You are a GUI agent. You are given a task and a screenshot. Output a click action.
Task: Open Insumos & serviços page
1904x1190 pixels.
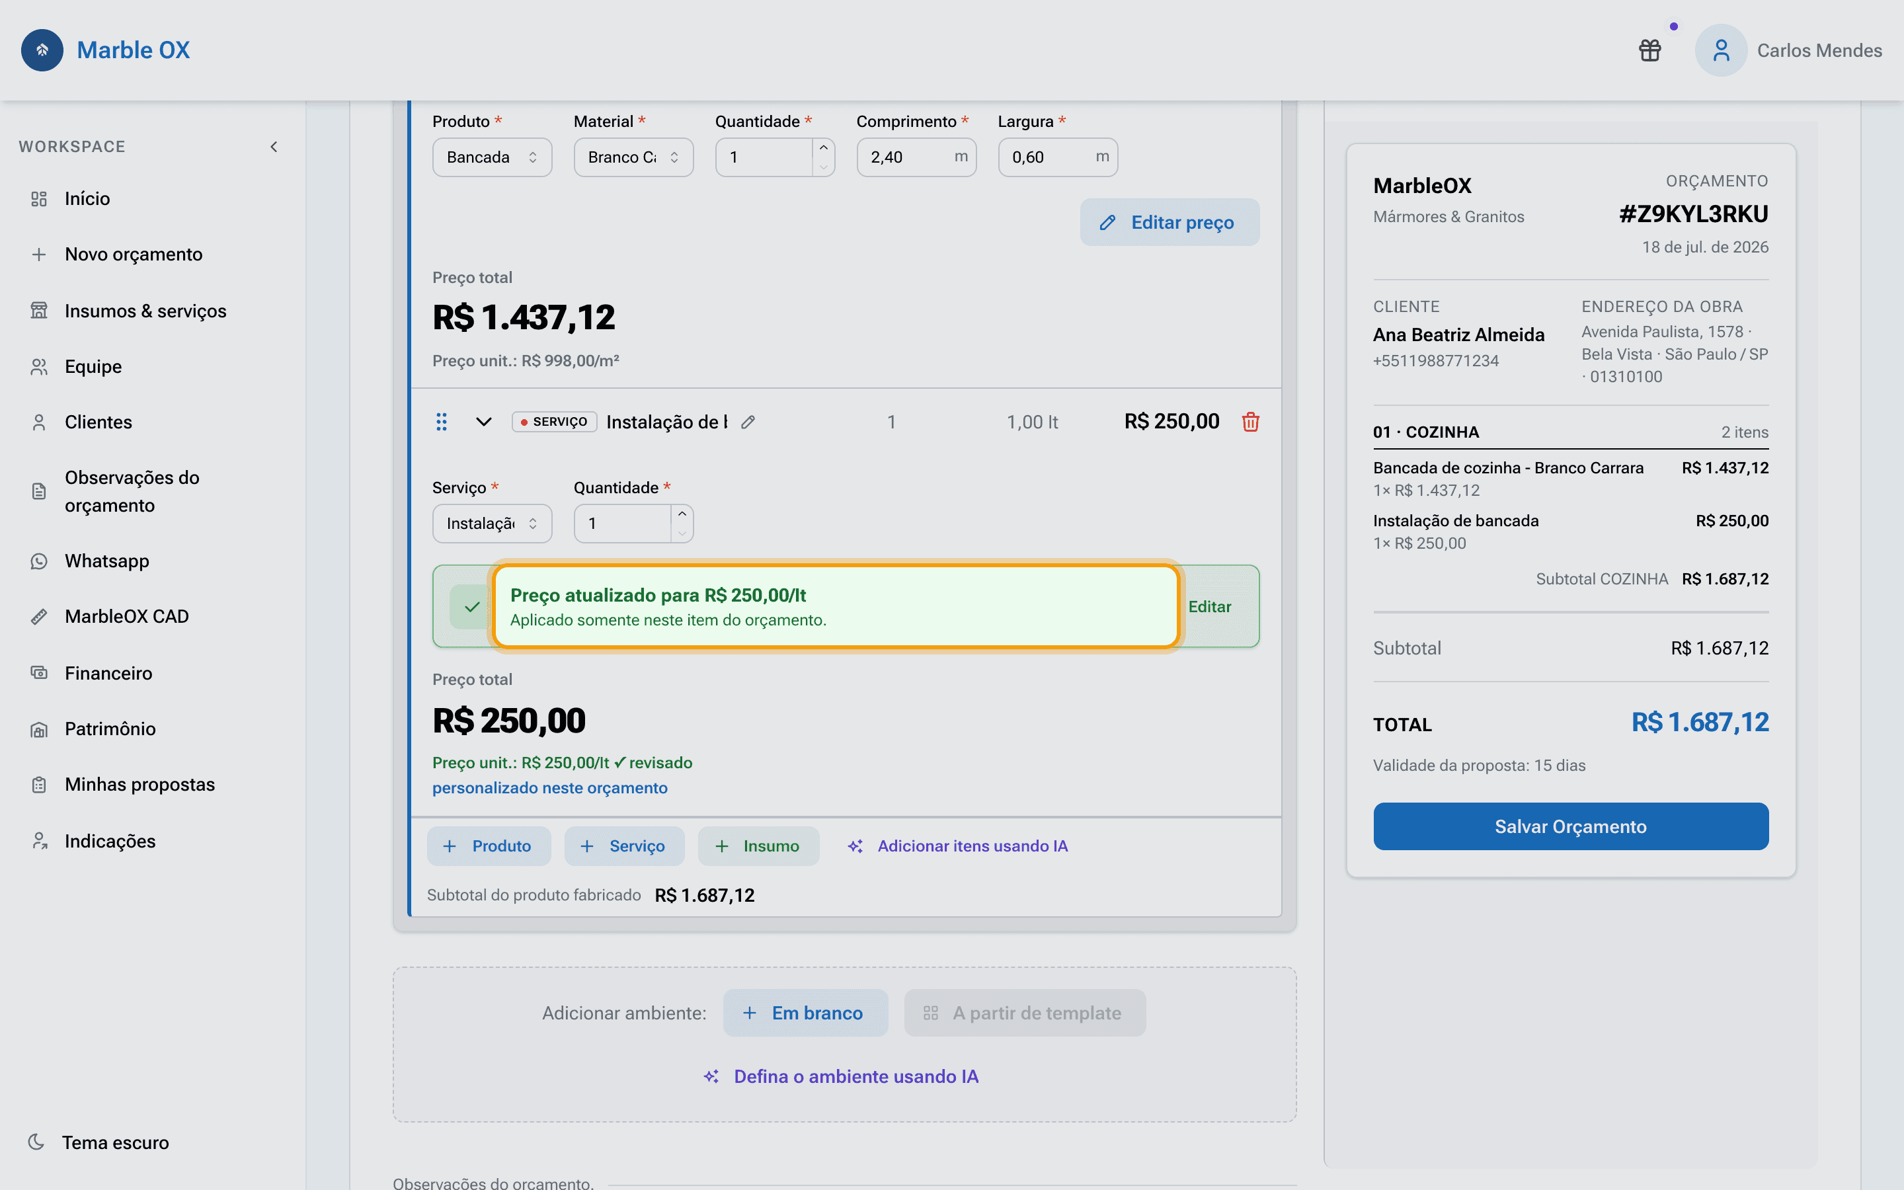point(145,311)
